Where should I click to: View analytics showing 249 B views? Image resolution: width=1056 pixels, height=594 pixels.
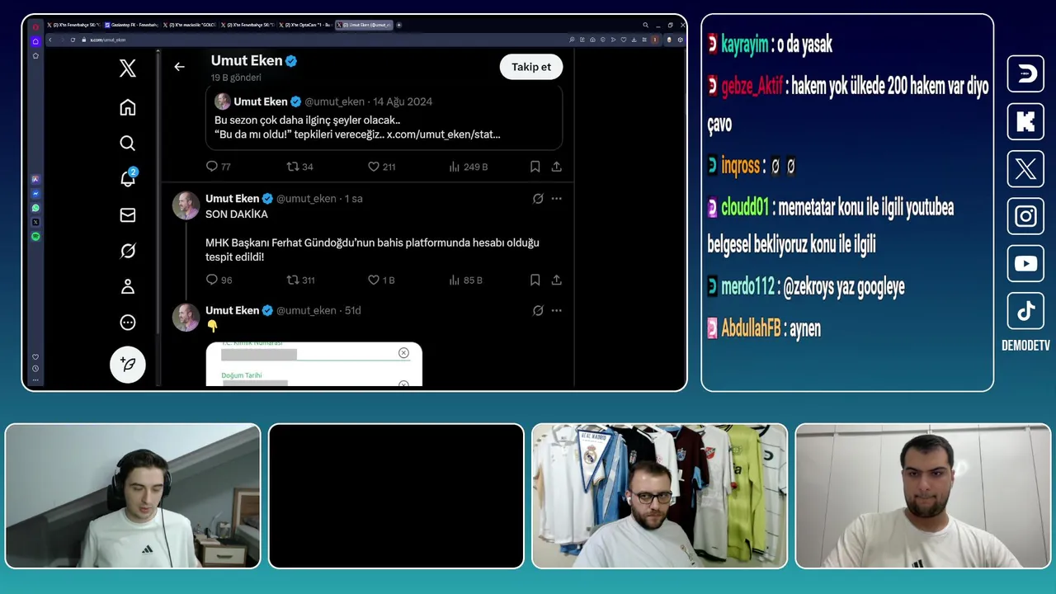(468, 167)
